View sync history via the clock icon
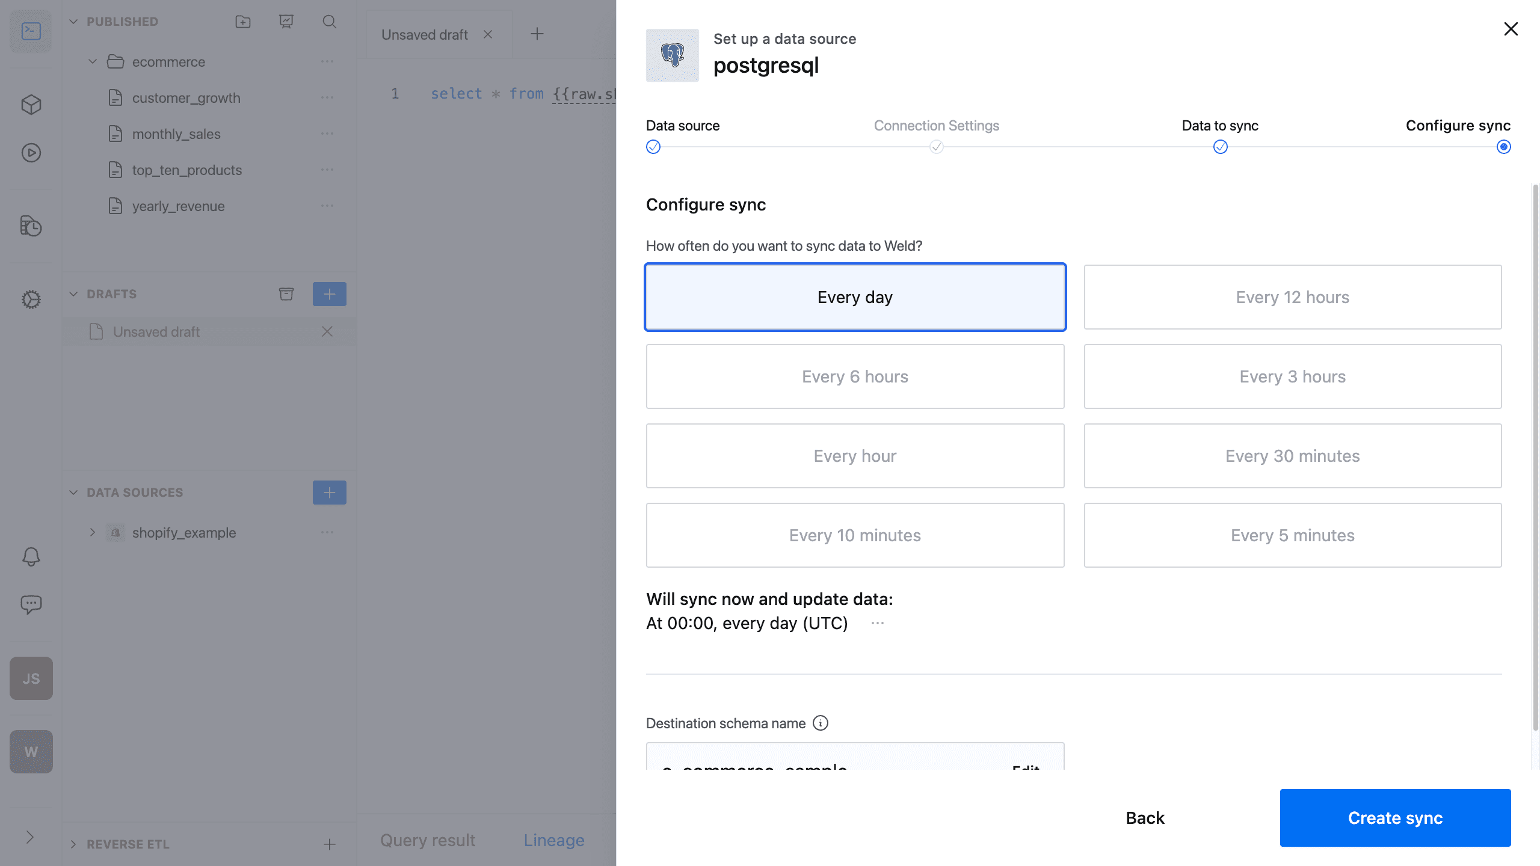Viewport: 1540px width, 866px height. [31, 227]
